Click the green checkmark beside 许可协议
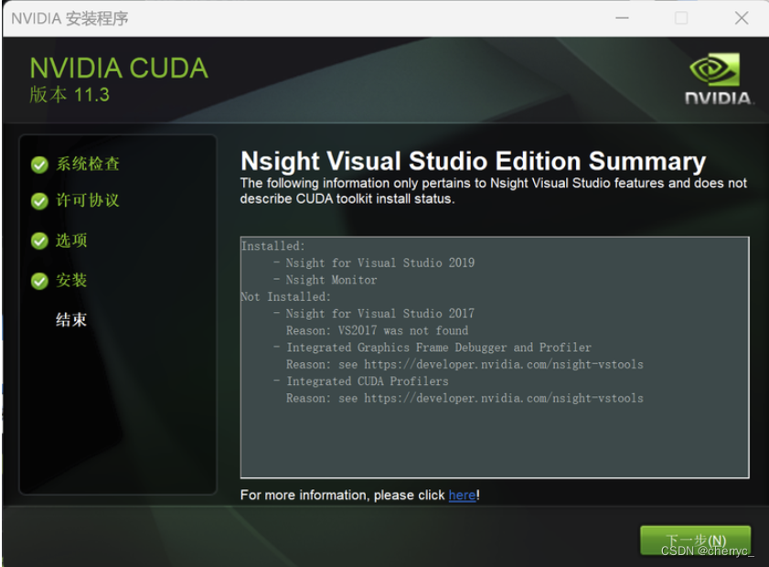 coord(39,201)
